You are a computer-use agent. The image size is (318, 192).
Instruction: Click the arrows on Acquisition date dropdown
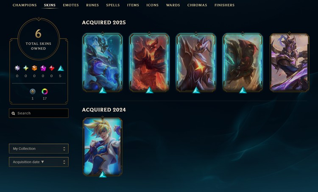64,162
